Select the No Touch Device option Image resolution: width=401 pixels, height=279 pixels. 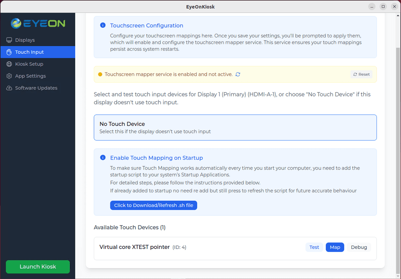(235, 127)
